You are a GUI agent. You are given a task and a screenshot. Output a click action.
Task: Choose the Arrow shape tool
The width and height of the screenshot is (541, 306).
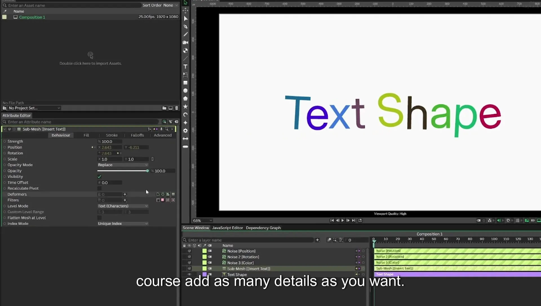click(x=185, y=139)
